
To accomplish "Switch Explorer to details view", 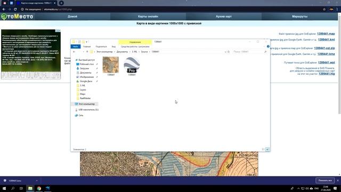I will [x=263, y=149].
